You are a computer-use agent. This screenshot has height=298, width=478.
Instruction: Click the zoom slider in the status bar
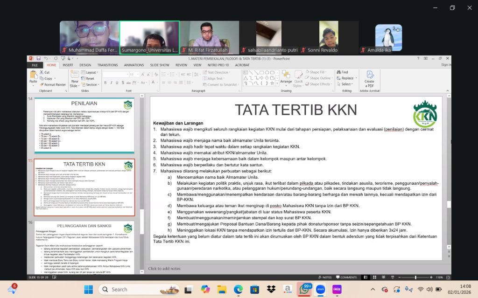[x=415, y=277]
